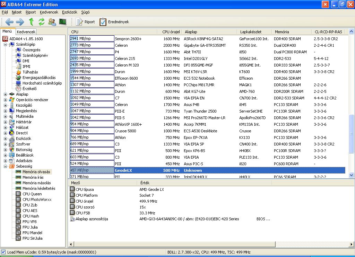Click the Back arrow toolbar icon
Viewport: 355px width, 257px height.
[x=9, y=22]
